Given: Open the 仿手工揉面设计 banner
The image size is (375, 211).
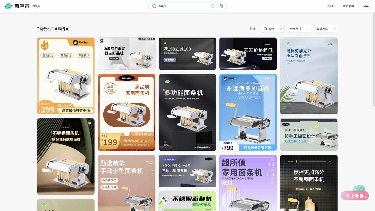Looking at the screenshot, I should 309,135.
